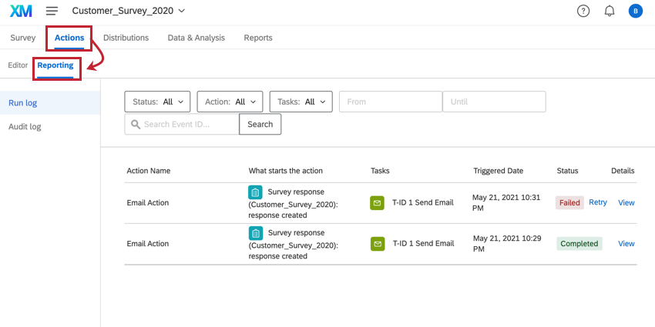Click the survey response icon in failed row
This screenshot has width=655, height=327.
point(255,192)
